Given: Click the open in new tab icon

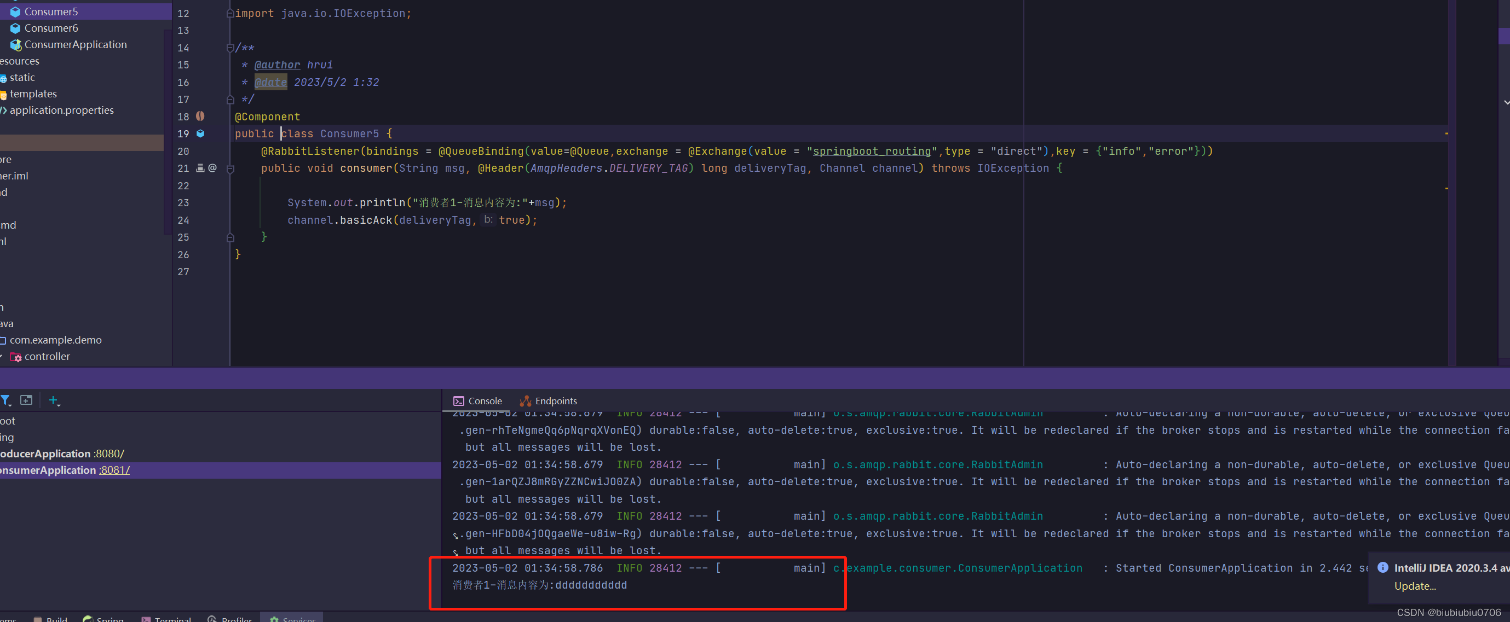Looking at the screenshot, I should coord(26,400).
